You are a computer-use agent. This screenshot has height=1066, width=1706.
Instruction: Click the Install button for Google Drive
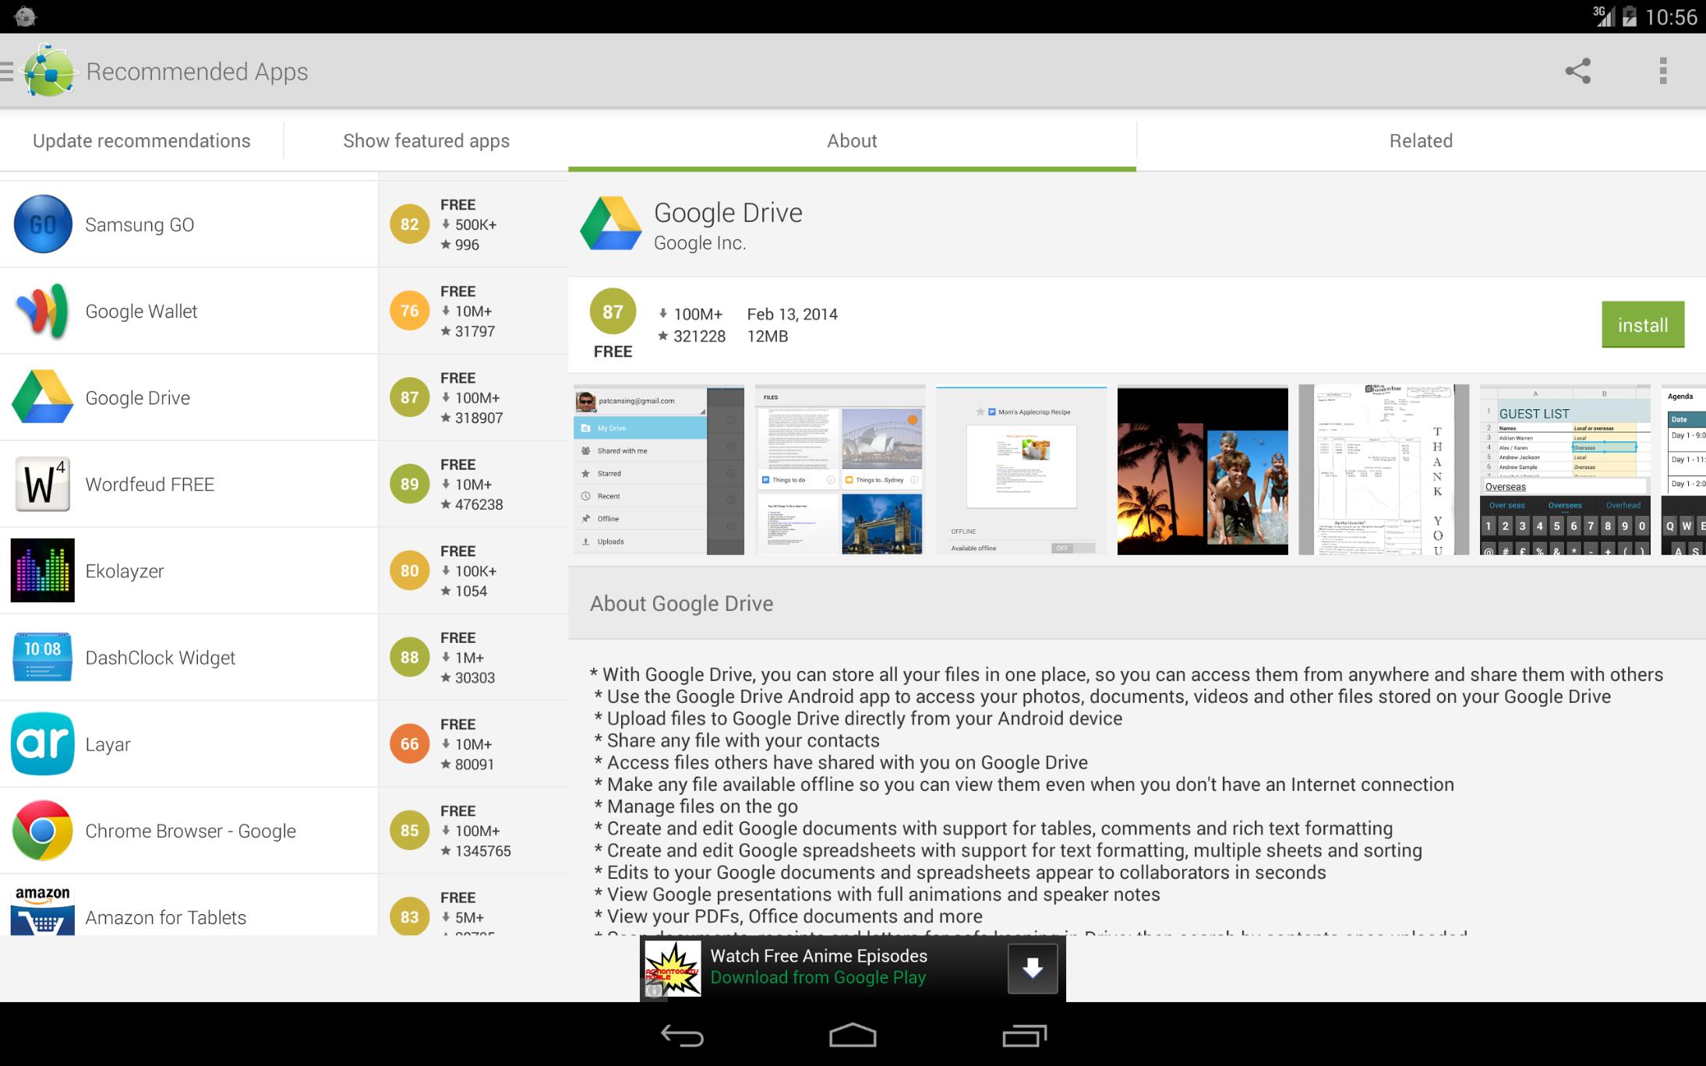pos(1642,324)
